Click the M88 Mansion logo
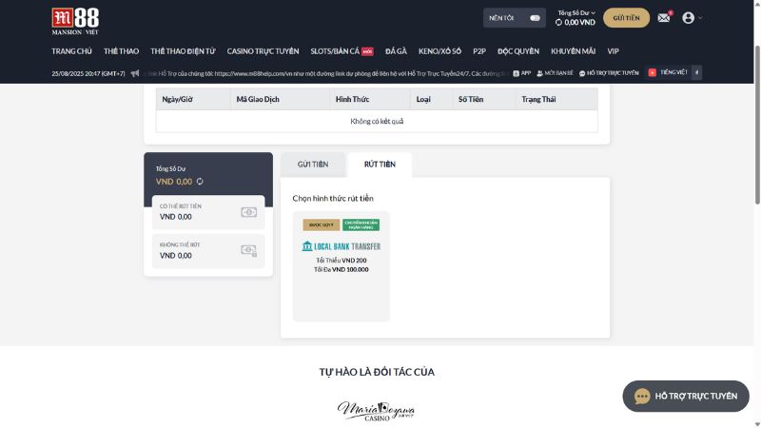761x428 pixels. (75, 21)
